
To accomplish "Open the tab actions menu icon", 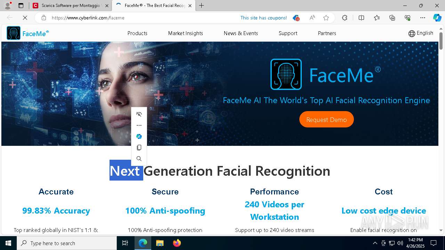I will tap(21, 6).
